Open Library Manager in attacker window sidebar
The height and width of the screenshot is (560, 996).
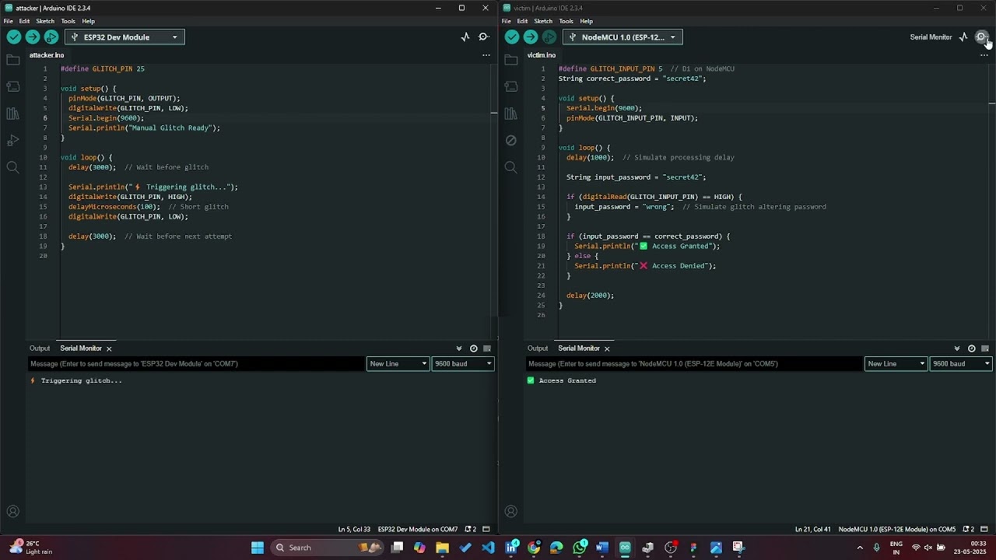12,114
